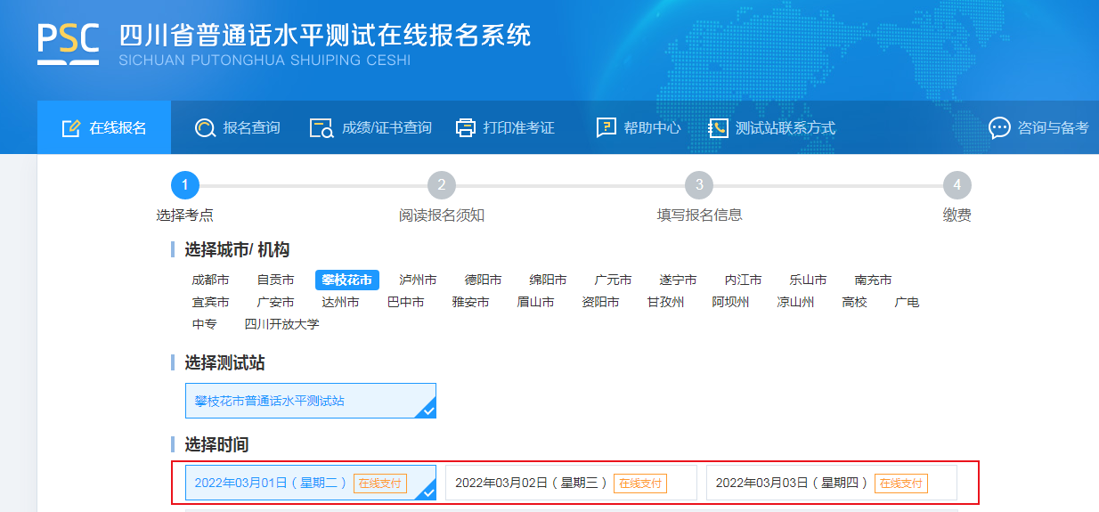This screenshot has height=512, width=1099.
Task: Pick the 2022年03月03日 (星期四) time slot
Action: (x=831, y=483)
